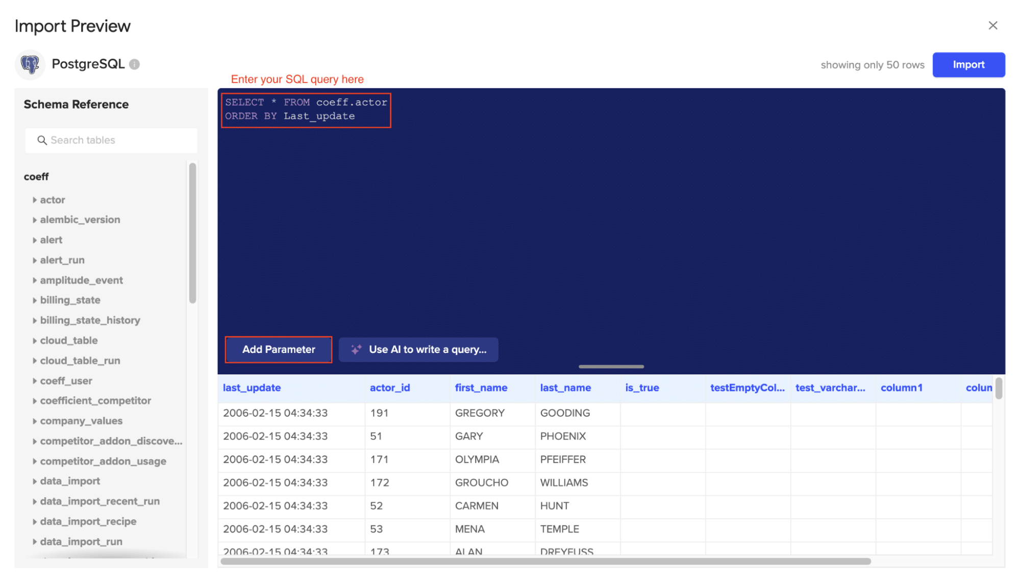
Task: Click the Add Parameter button
Action: point(279,349)
